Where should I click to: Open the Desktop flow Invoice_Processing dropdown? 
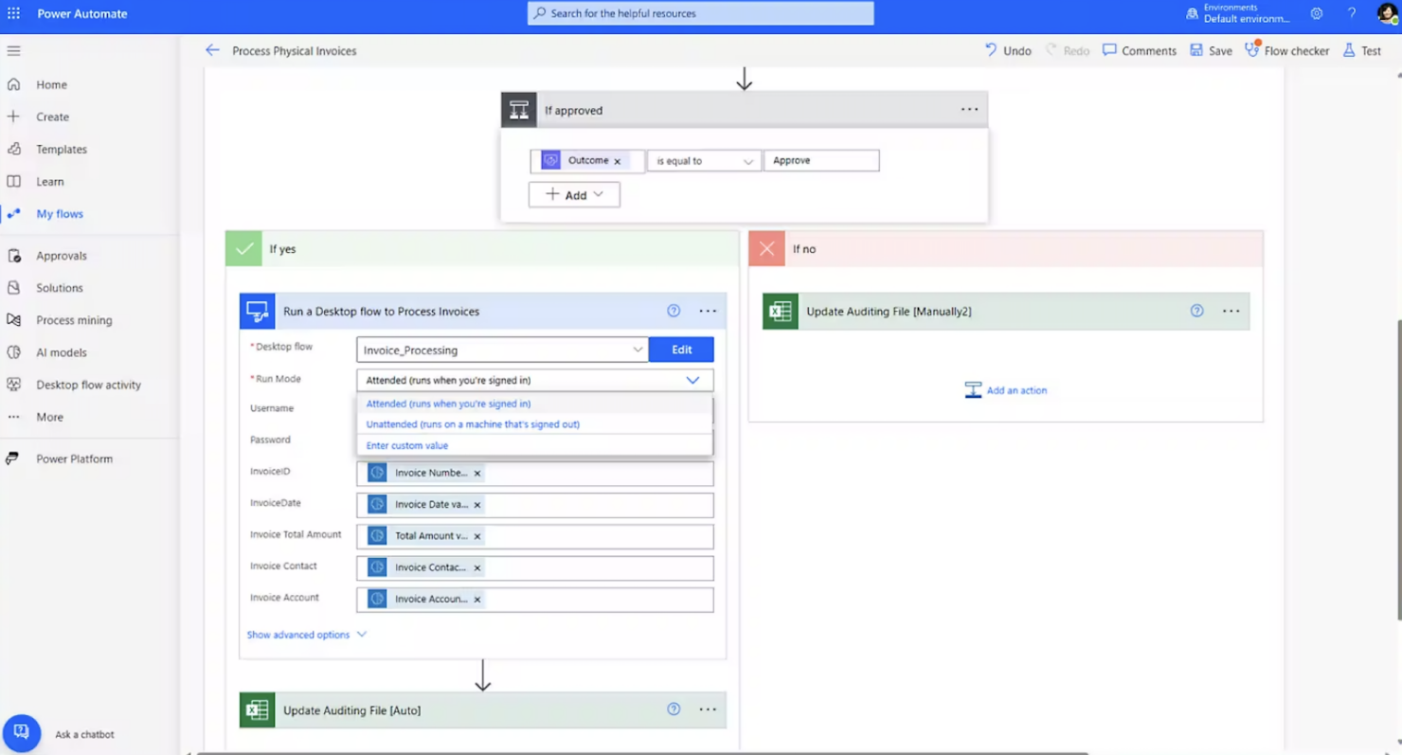coord(502,350)
